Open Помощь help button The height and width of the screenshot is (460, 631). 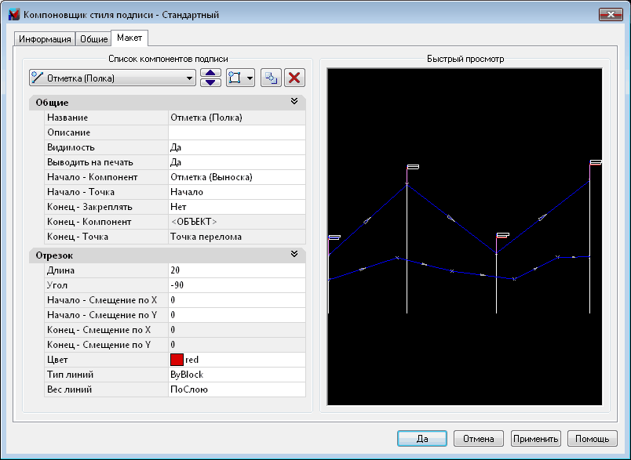click(x=593, y=439)
